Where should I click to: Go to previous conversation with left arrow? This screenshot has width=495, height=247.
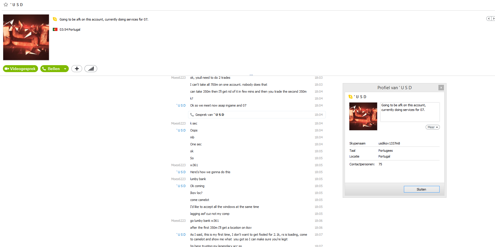[489, 19]
